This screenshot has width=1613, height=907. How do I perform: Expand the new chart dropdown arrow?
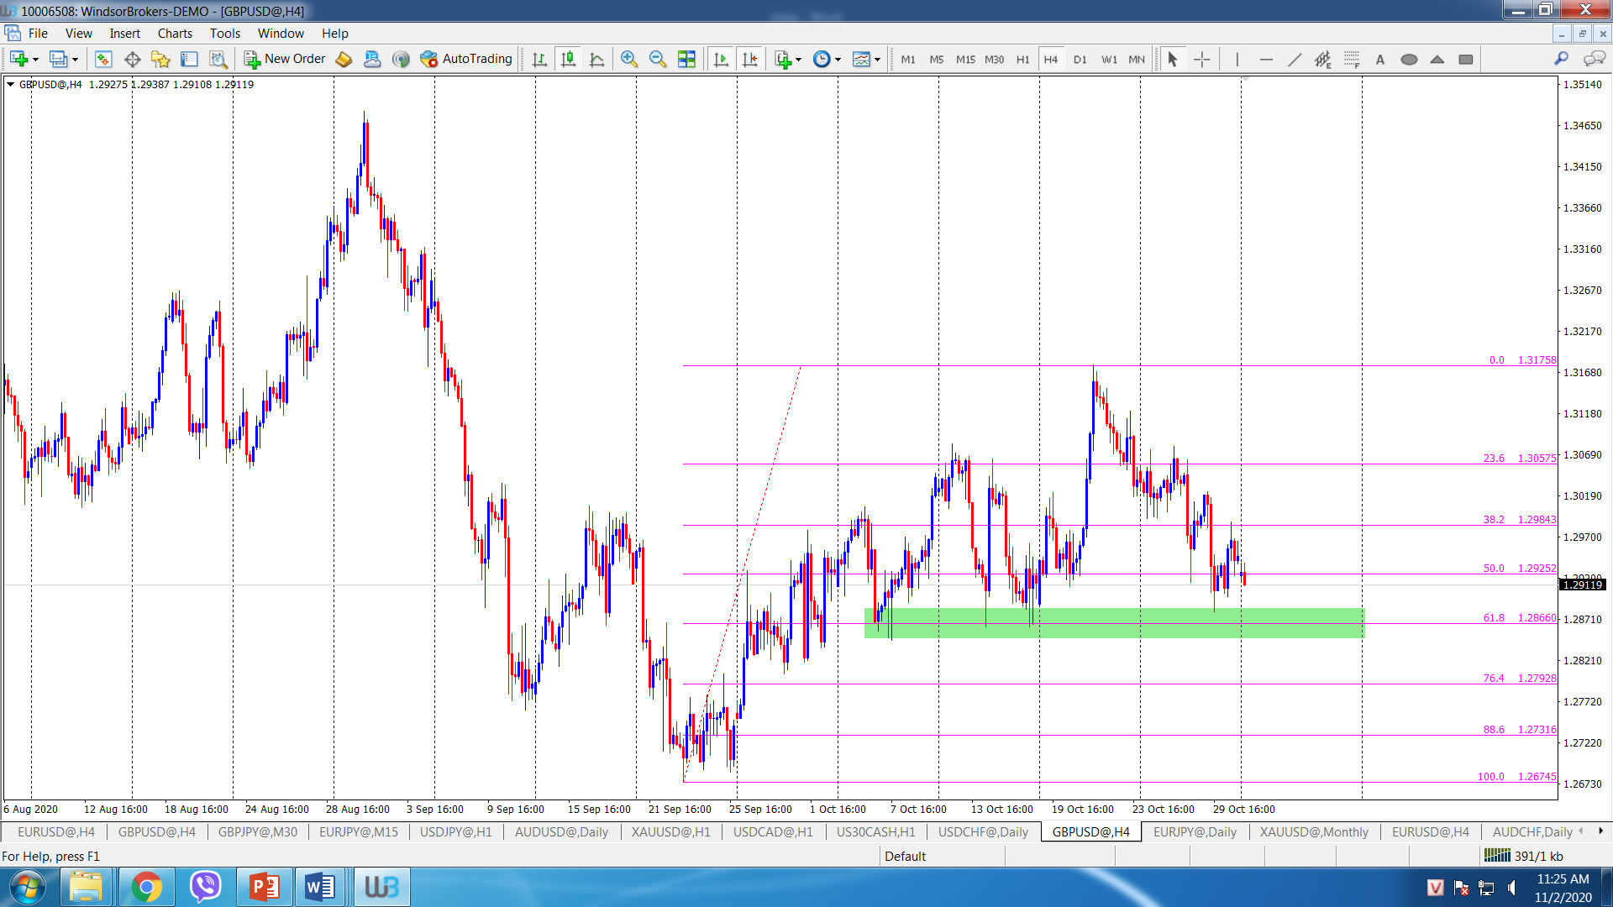coord(35,60)
